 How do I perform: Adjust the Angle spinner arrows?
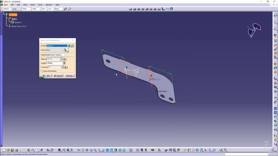64,63
